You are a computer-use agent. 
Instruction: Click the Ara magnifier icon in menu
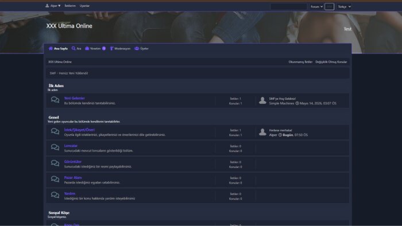point(74,48)
